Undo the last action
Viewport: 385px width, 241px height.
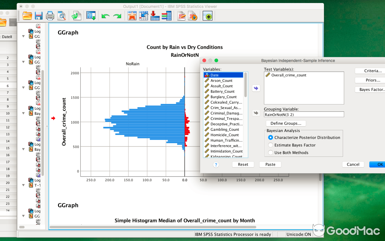point(105,15)
